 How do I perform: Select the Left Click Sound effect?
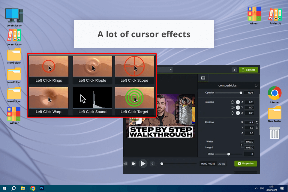click(x=92, y=101)
